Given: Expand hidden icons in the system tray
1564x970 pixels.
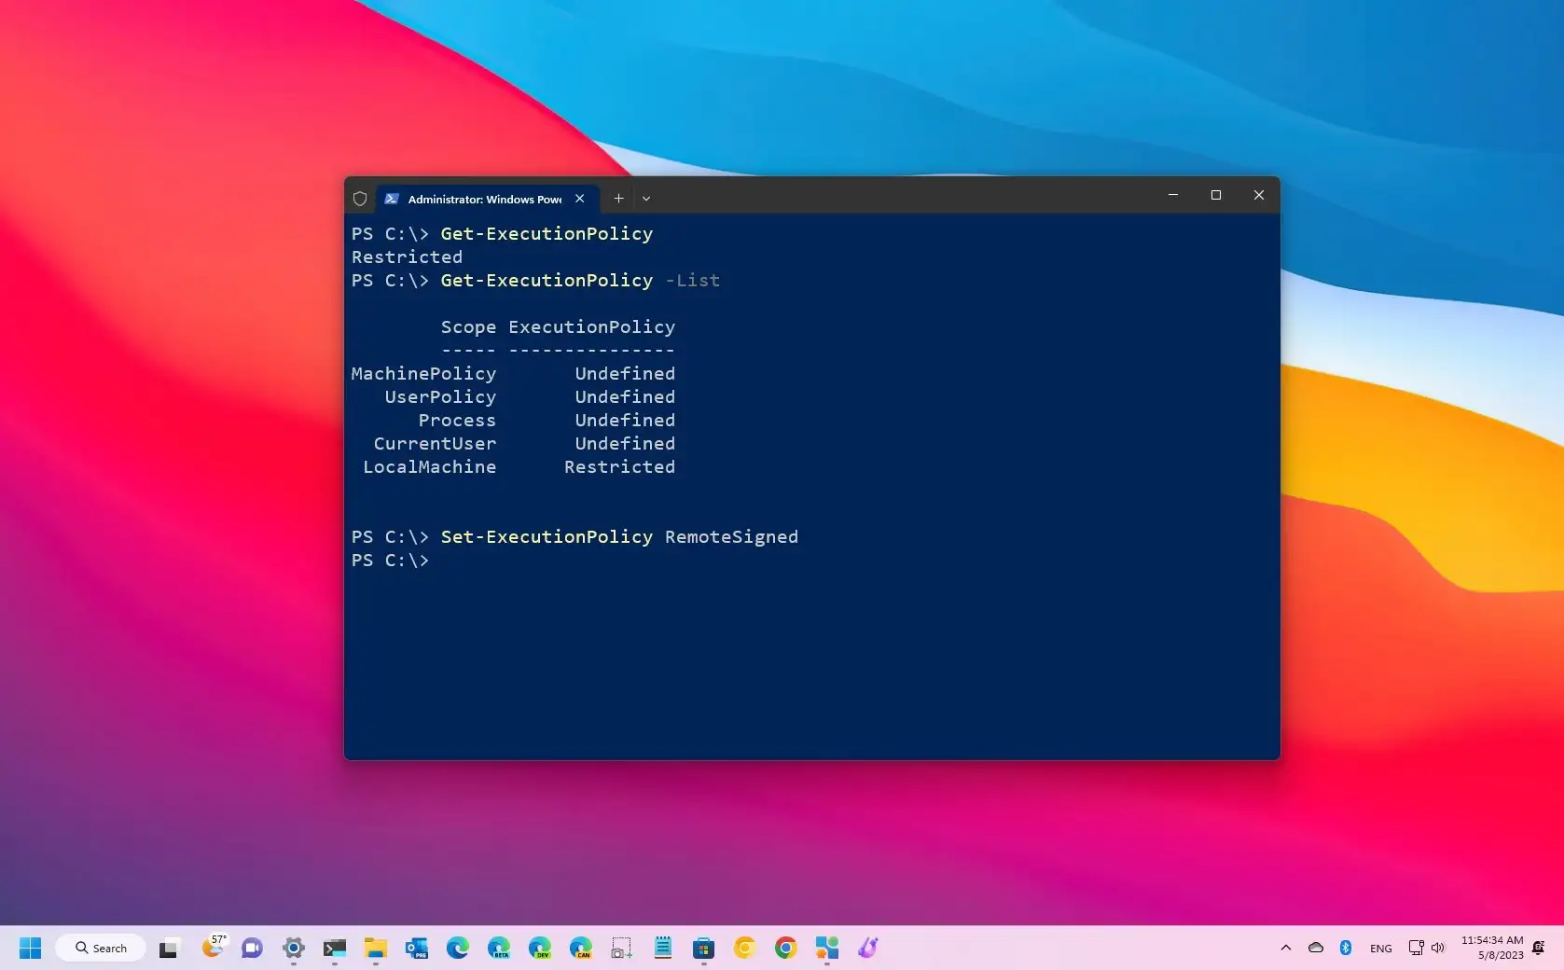Looking at the screenshot, I should [x=1285, y=948].
